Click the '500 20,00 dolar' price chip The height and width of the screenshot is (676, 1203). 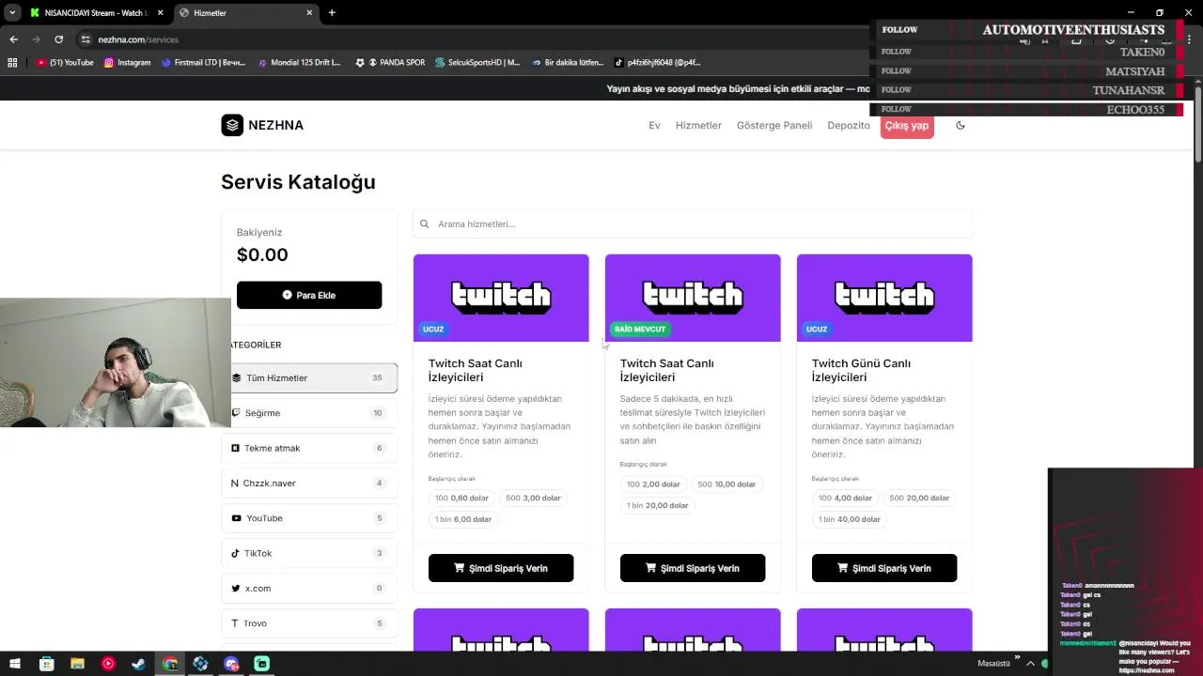(918, 498)
